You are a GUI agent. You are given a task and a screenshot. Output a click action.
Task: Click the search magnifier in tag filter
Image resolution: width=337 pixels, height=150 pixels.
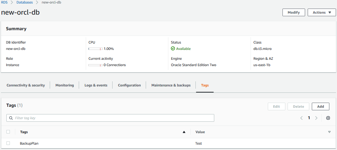pos(11,118)
